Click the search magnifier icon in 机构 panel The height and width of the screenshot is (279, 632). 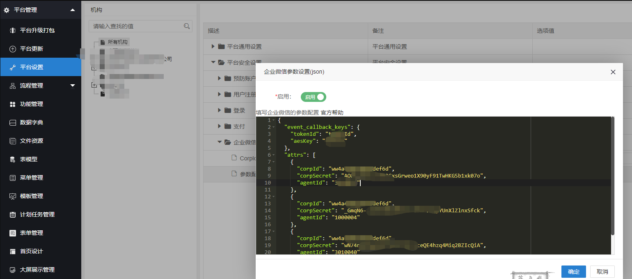click(187, 26)
